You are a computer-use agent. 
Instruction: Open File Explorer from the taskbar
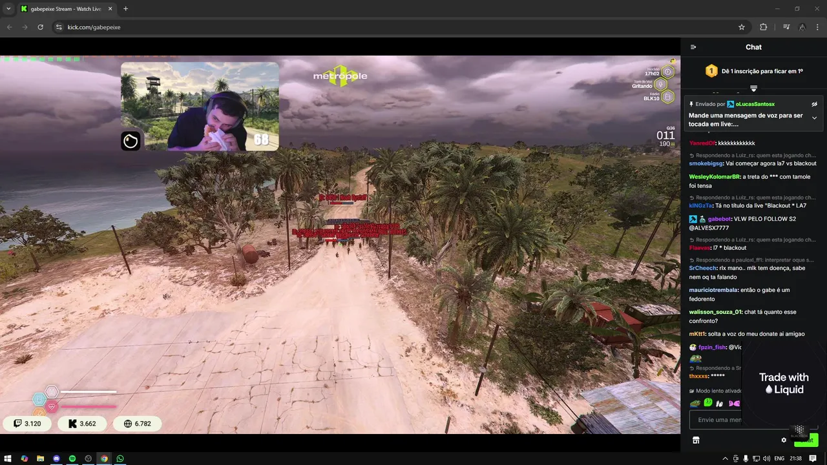point(40,459)
